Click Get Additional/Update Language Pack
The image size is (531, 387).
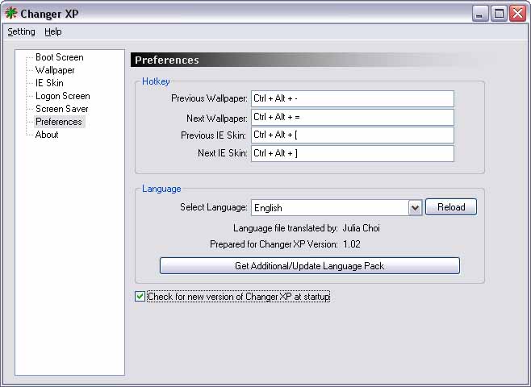[309, 266]
